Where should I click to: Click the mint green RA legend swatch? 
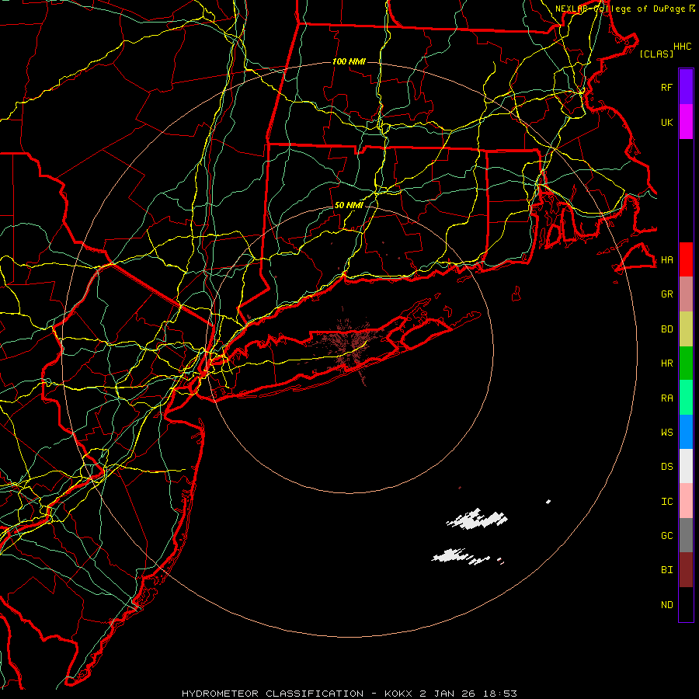(686, 398)
